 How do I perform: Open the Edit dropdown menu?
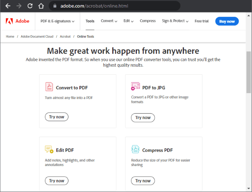[x=129, y=21]
